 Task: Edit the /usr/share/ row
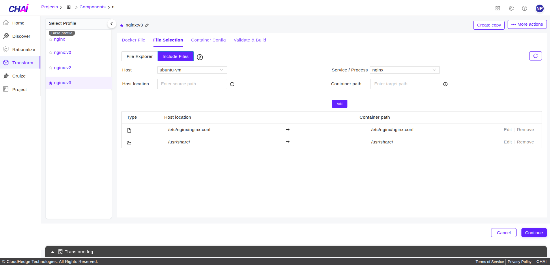(508, 142)
